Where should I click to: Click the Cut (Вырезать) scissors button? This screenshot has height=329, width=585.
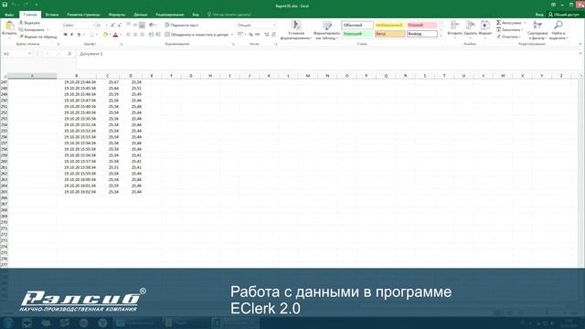click(29, 23)
